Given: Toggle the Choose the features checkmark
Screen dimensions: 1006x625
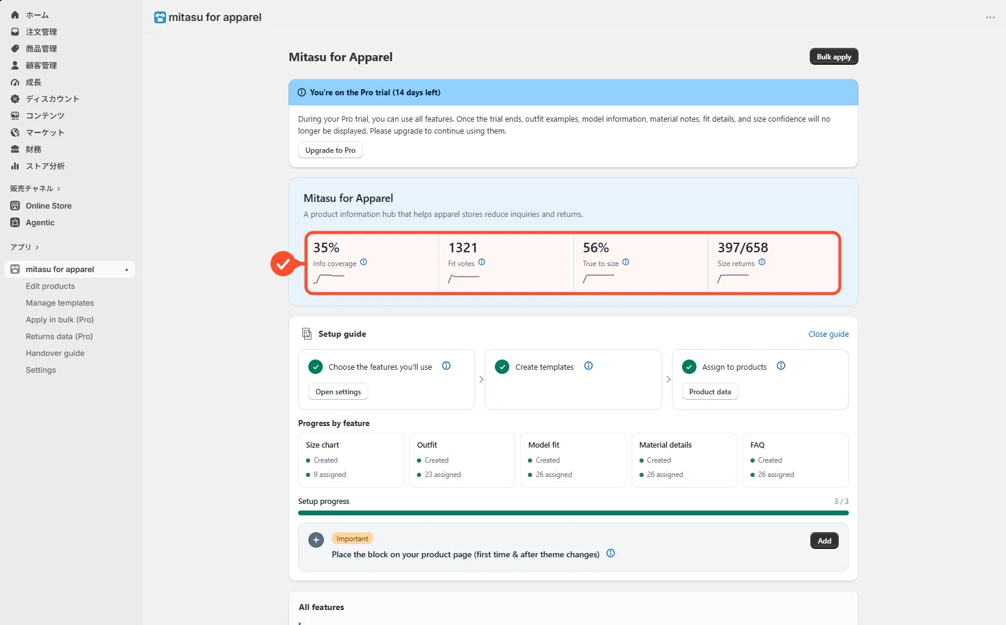Looking at the screenshot, I should point(316,367).
